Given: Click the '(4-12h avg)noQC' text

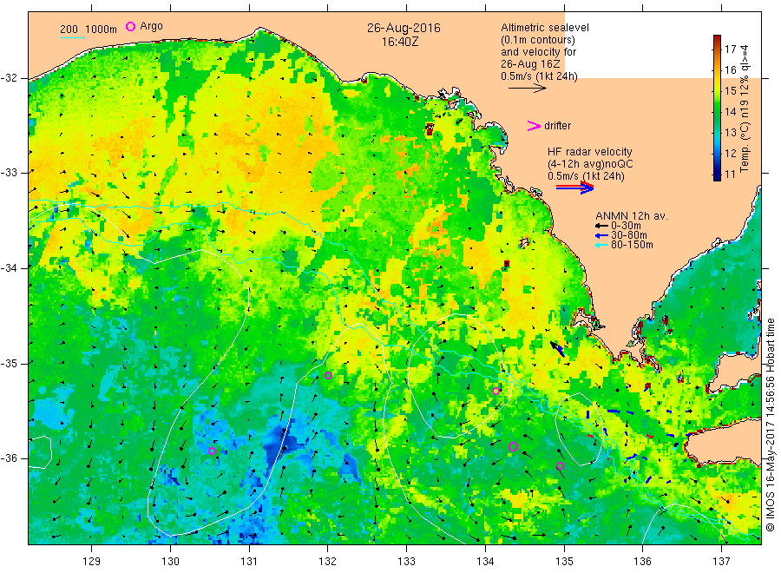Looking at the screenshot, I should coord(590,164).
